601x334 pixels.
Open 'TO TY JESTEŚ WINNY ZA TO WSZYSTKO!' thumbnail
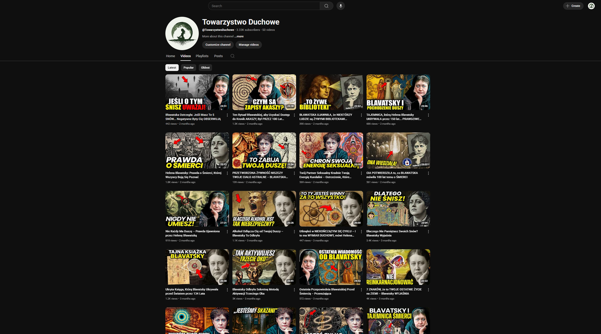pyautogui.click(x=331, y=209)
